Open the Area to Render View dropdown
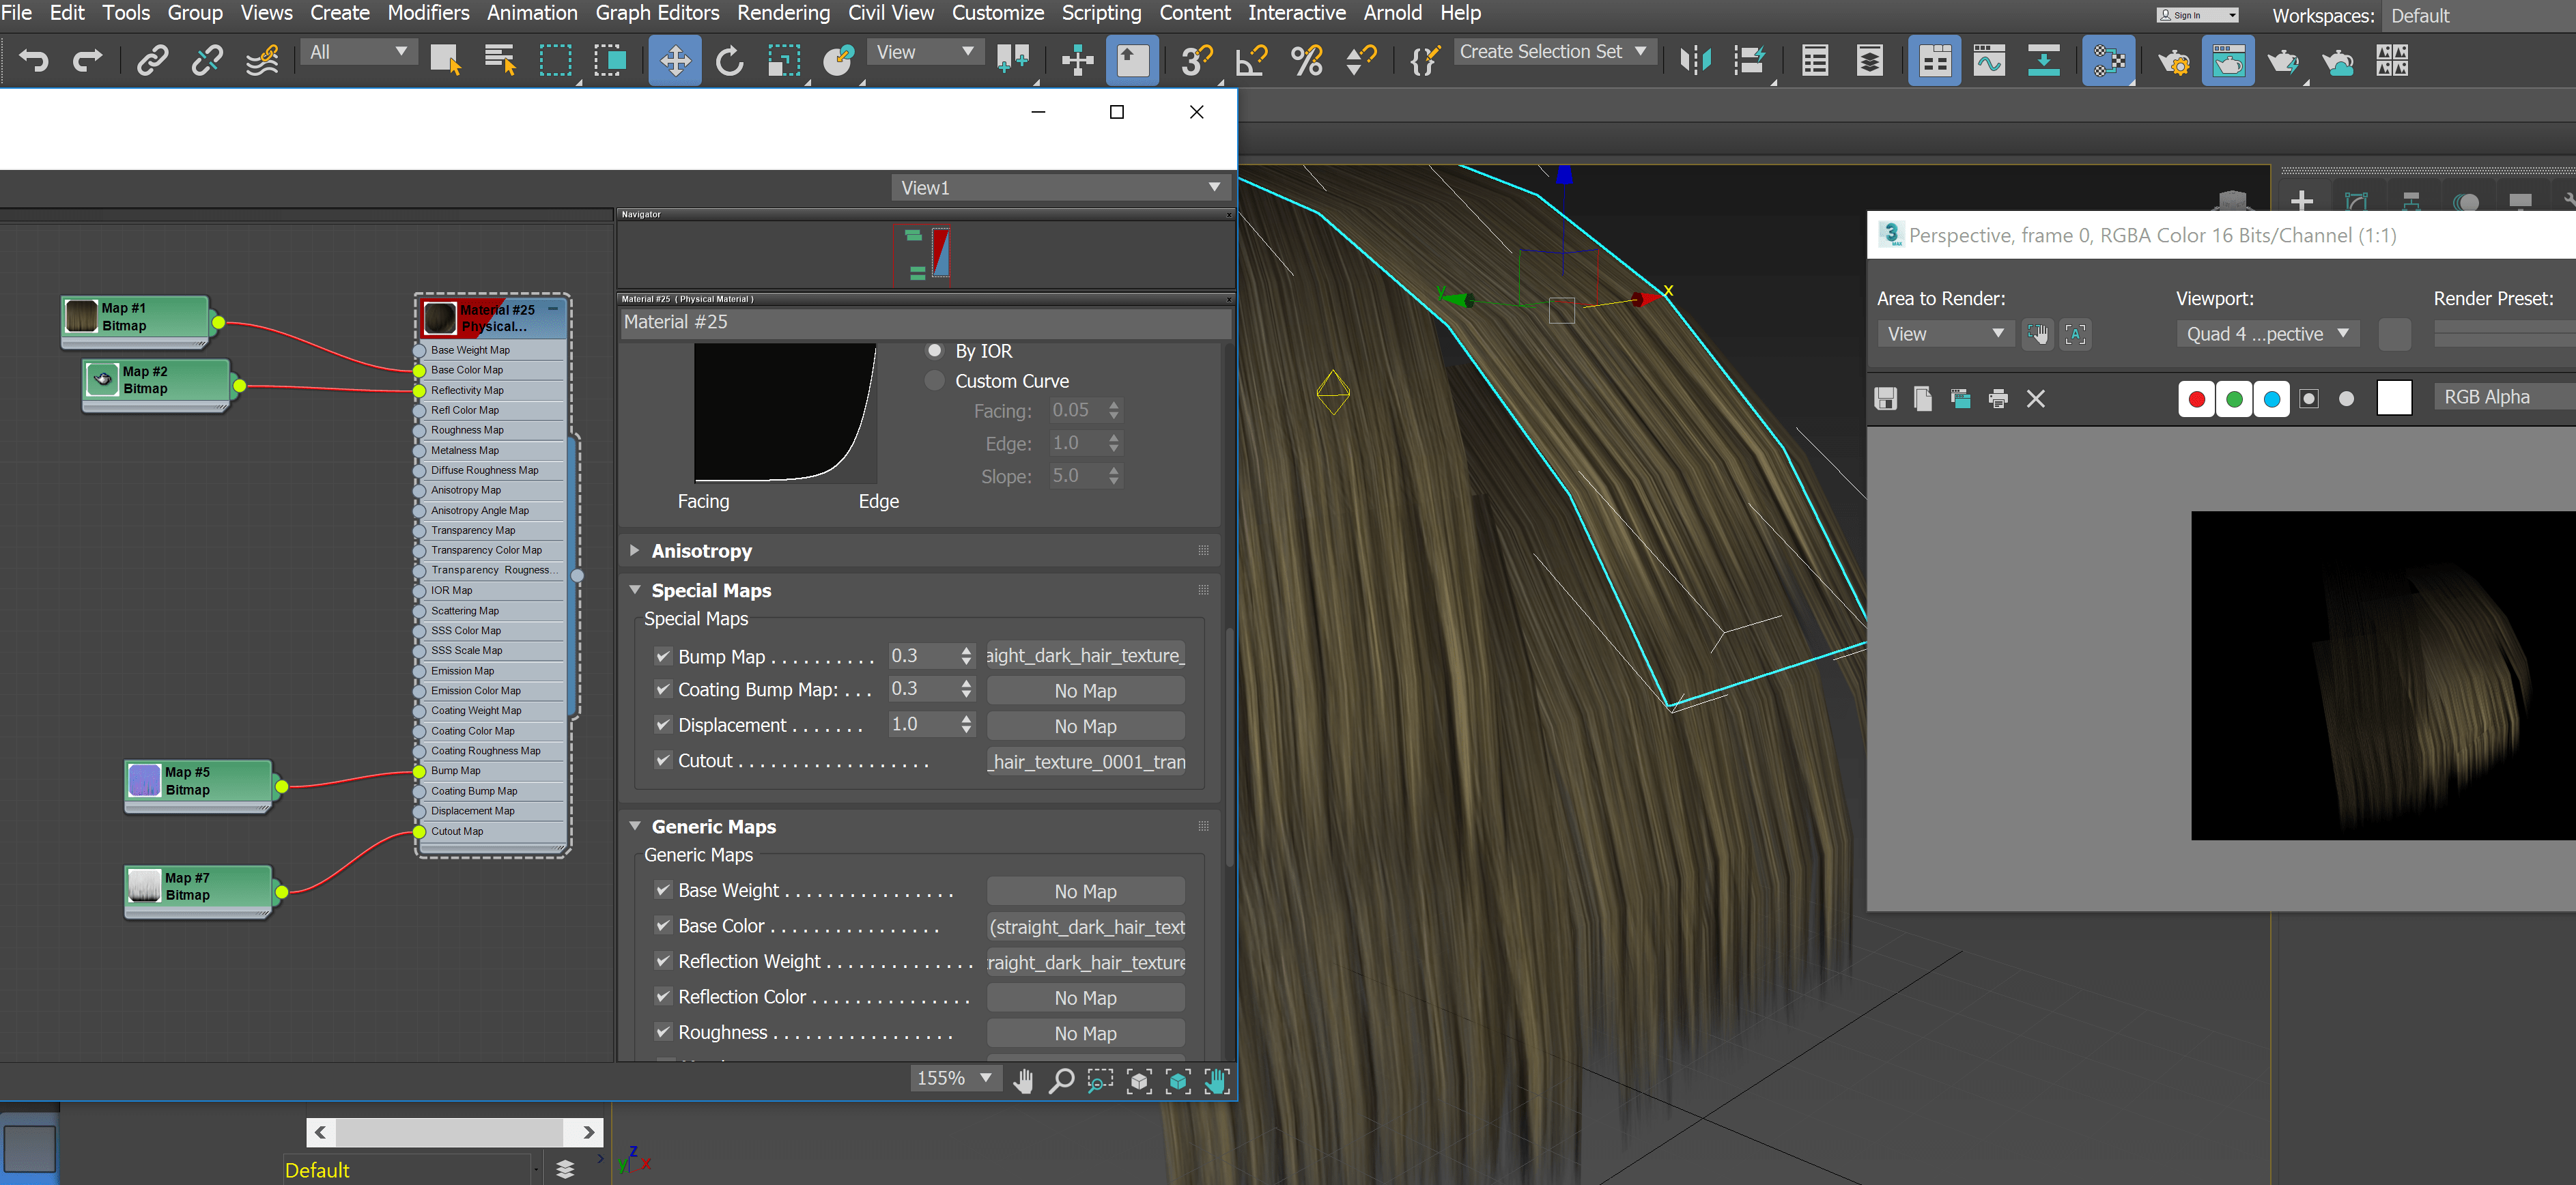The image size is (2576, 1185). 1944,334
